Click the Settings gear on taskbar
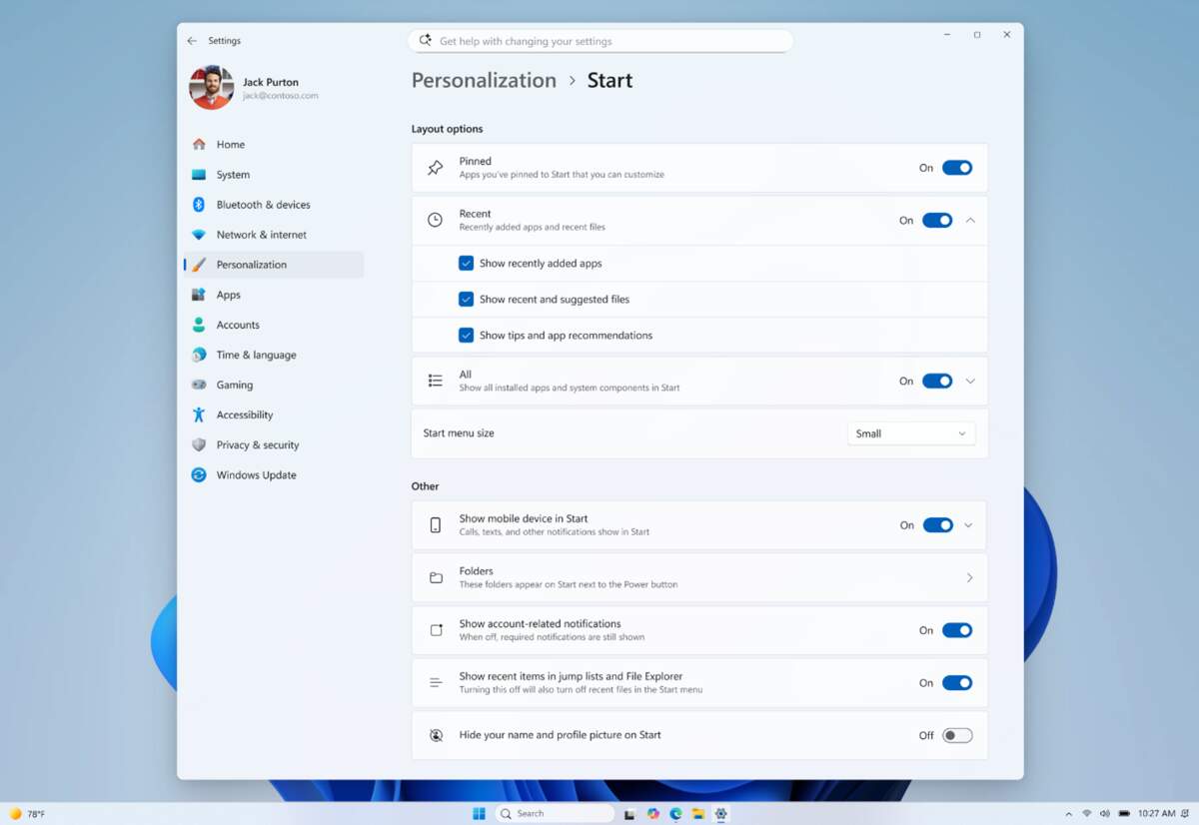The width and height of the screenshot is (1199, 825). 721,813
